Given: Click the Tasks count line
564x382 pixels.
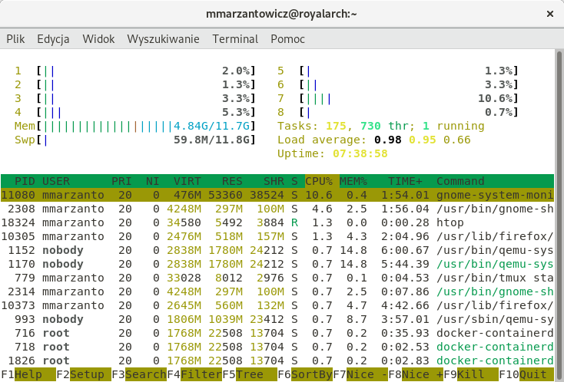Looking at the screenshot, I should [381, 126].
